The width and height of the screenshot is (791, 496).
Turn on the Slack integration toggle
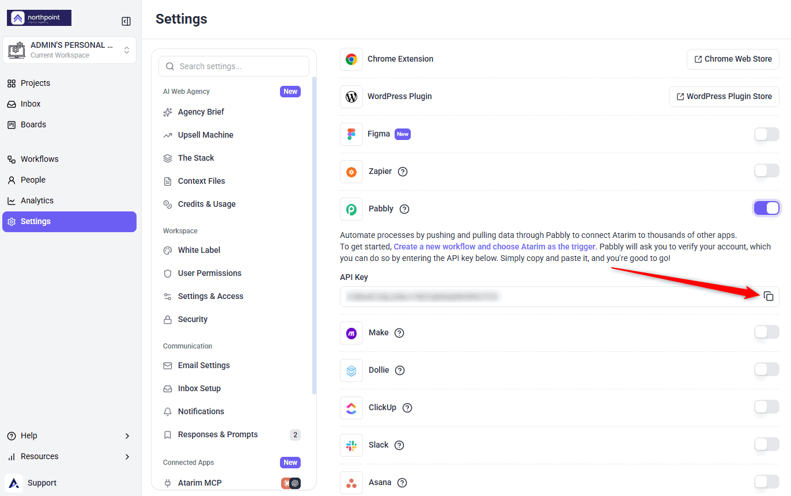click(767, 444)
